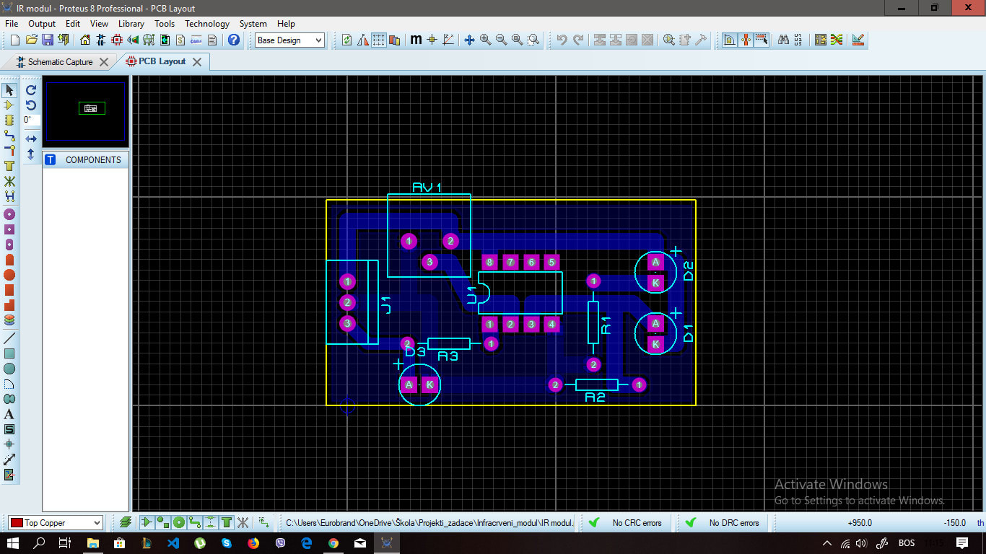Select the arrow Selection tool
986x554 pixels.
click(x=9, y=90)
